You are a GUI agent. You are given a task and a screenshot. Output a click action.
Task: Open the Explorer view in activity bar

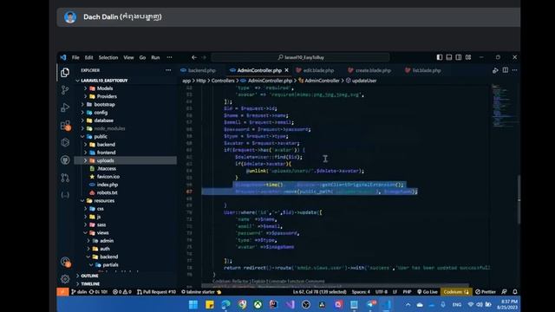coord(65,73)
